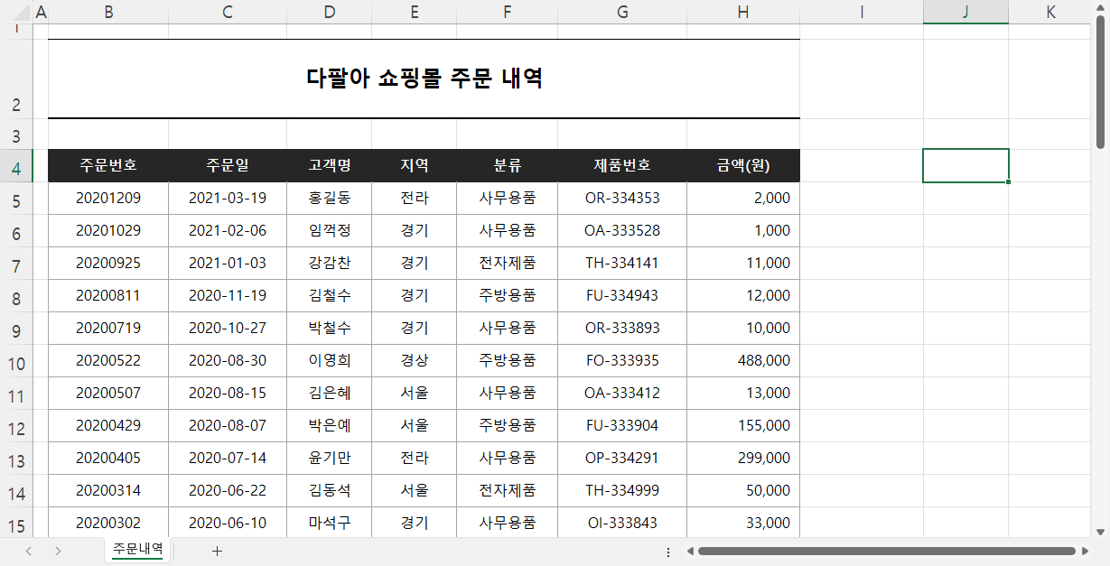Click the 주문번호 header cell

pyautogui.click(x=108, y=166)
